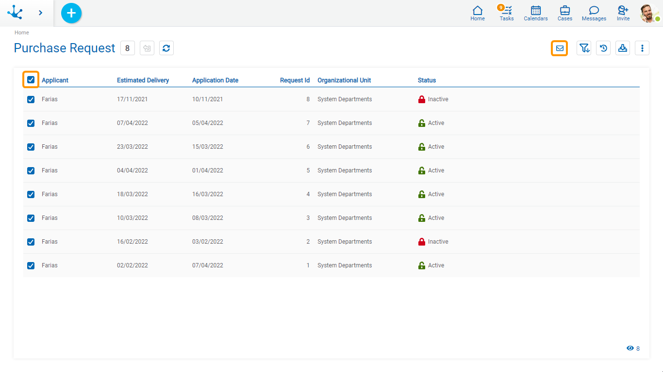Click application date 08/03/2022

pyautogui.click(x=208, y=218)
